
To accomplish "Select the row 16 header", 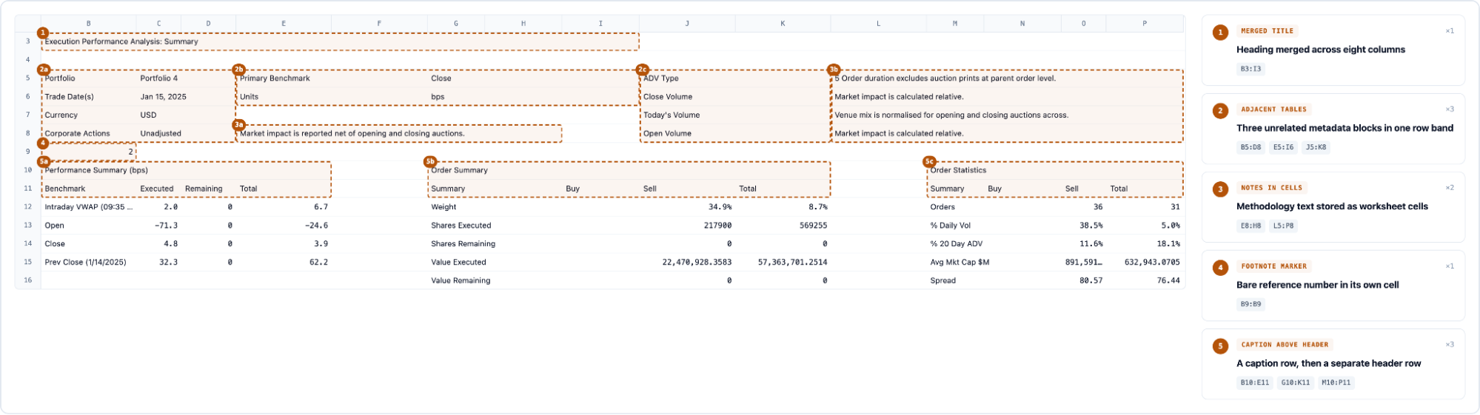I will (28, 280).
